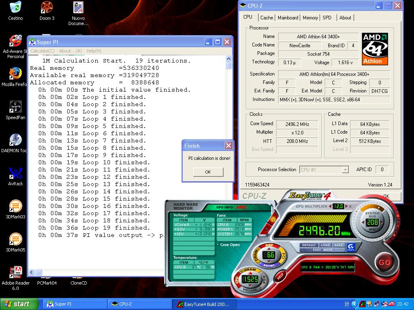Open the About...(A) menu in Super PI
The width and height of the screenshot is (414, 310).
tap(70, 51)
